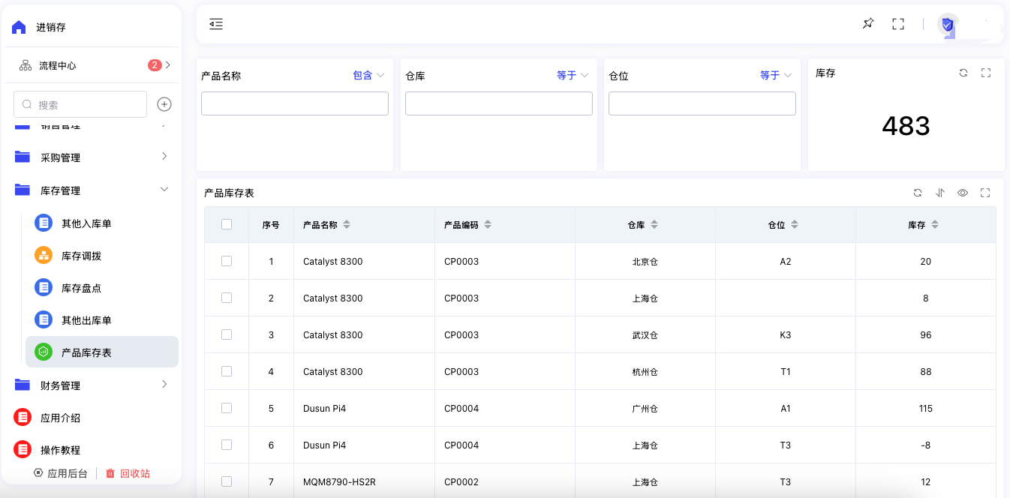Click the red 应用介绍 icon
Image resolution: width=1010 pixels, height=498 pixels.
[23, 418]
